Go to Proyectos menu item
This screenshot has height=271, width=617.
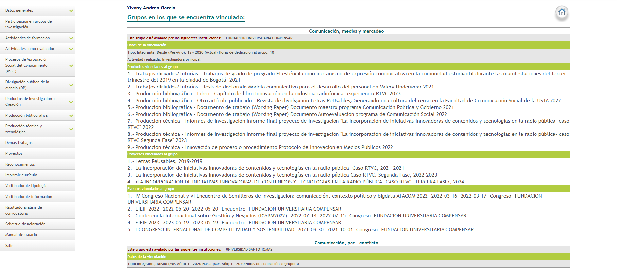coord(14,153)
